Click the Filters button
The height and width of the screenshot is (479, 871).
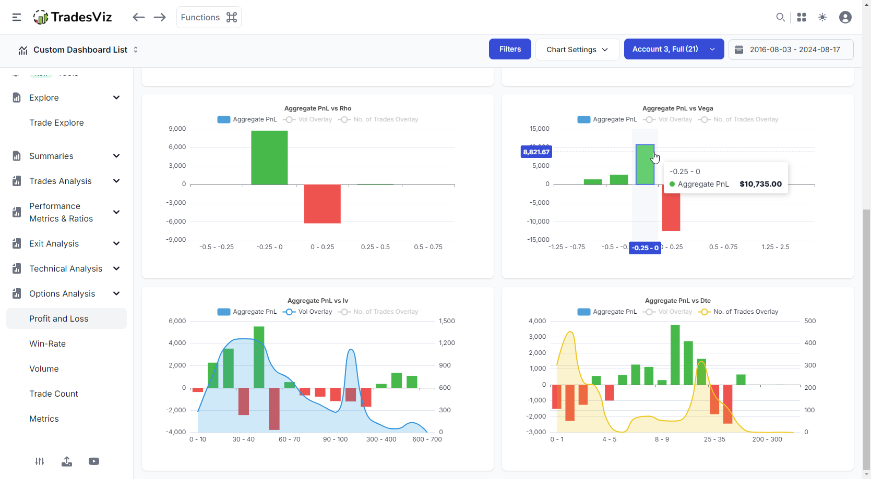tap(510, 49)
